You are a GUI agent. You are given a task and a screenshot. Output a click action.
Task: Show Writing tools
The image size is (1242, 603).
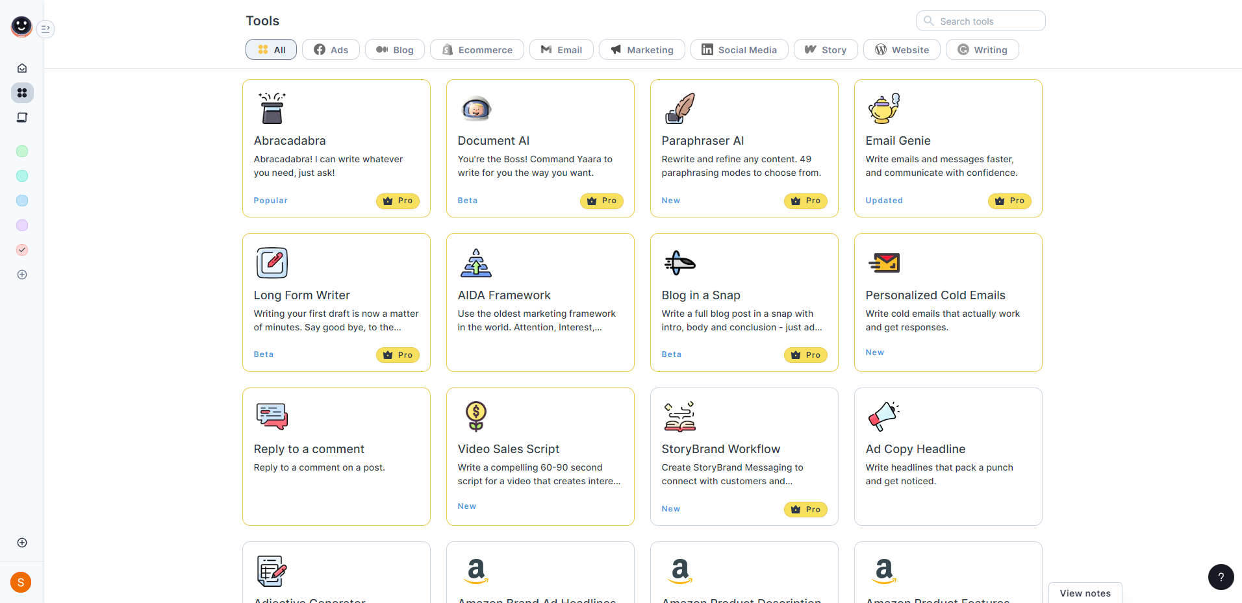click(x=982, y=49)
